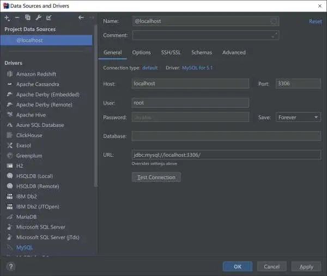Open the Connection type default dropdown
Viewport: 327px width, 276px height.
pyautogui.click(x=150, y=68)
